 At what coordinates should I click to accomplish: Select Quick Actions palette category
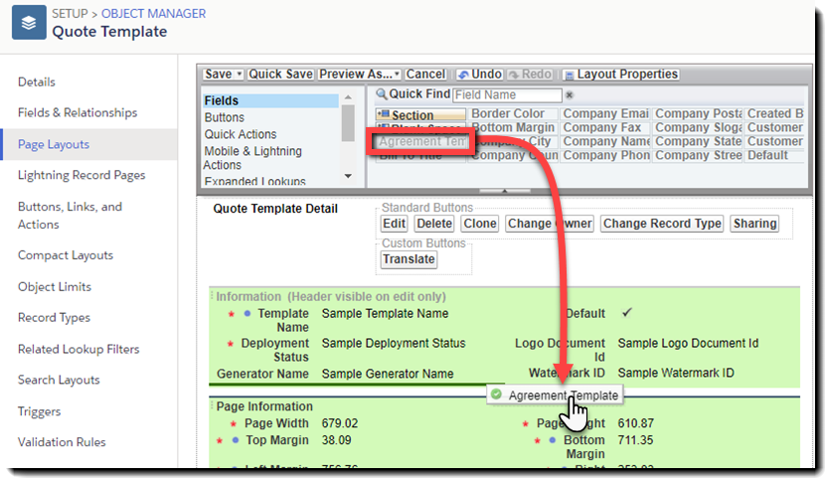pos(241,134)
